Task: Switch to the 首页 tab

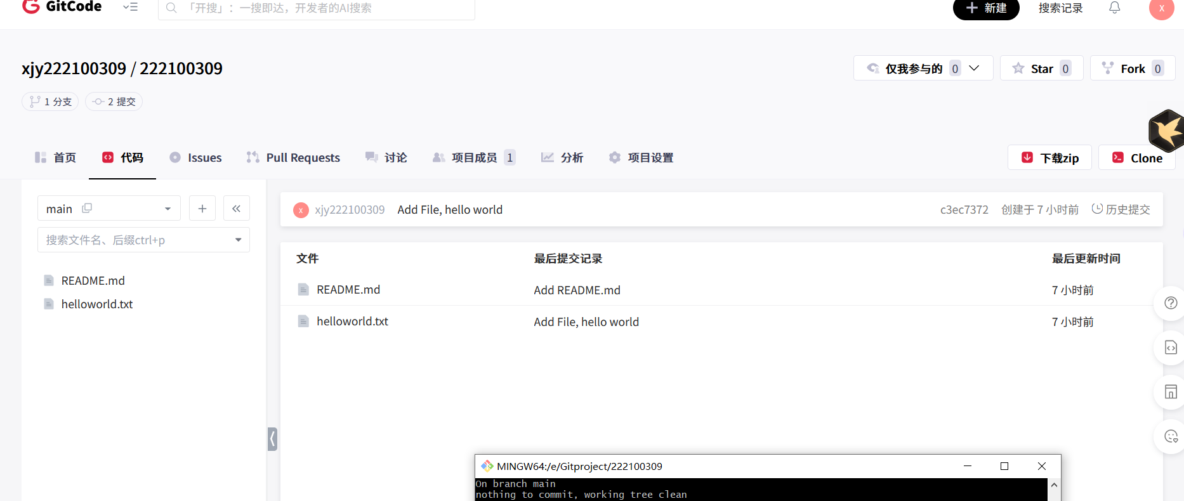Action: [55, 157]
